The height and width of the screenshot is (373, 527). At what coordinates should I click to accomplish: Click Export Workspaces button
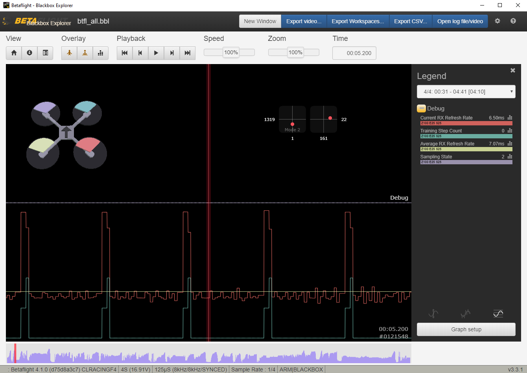pyautogui.click(x=358, y=21)
